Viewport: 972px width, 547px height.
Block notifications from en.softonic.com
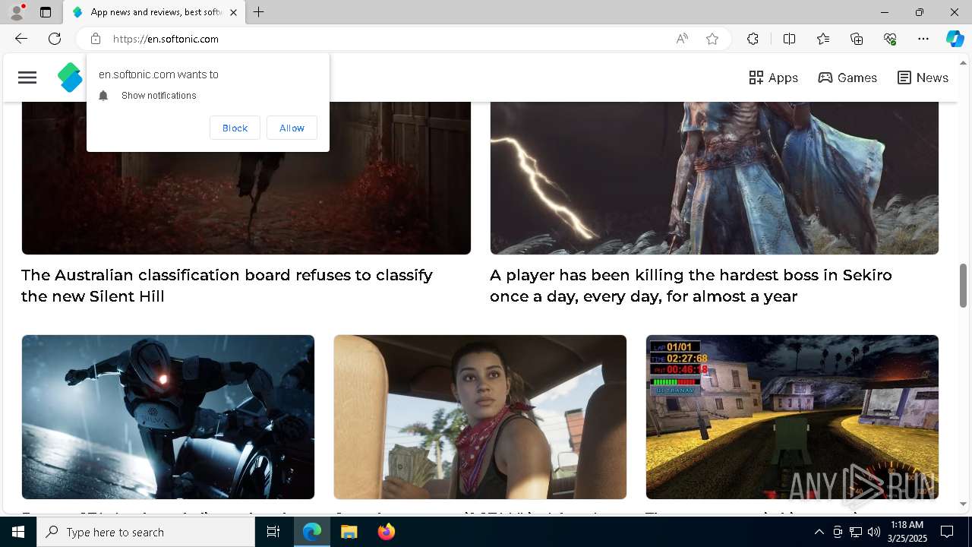click(x=235, y=128)
